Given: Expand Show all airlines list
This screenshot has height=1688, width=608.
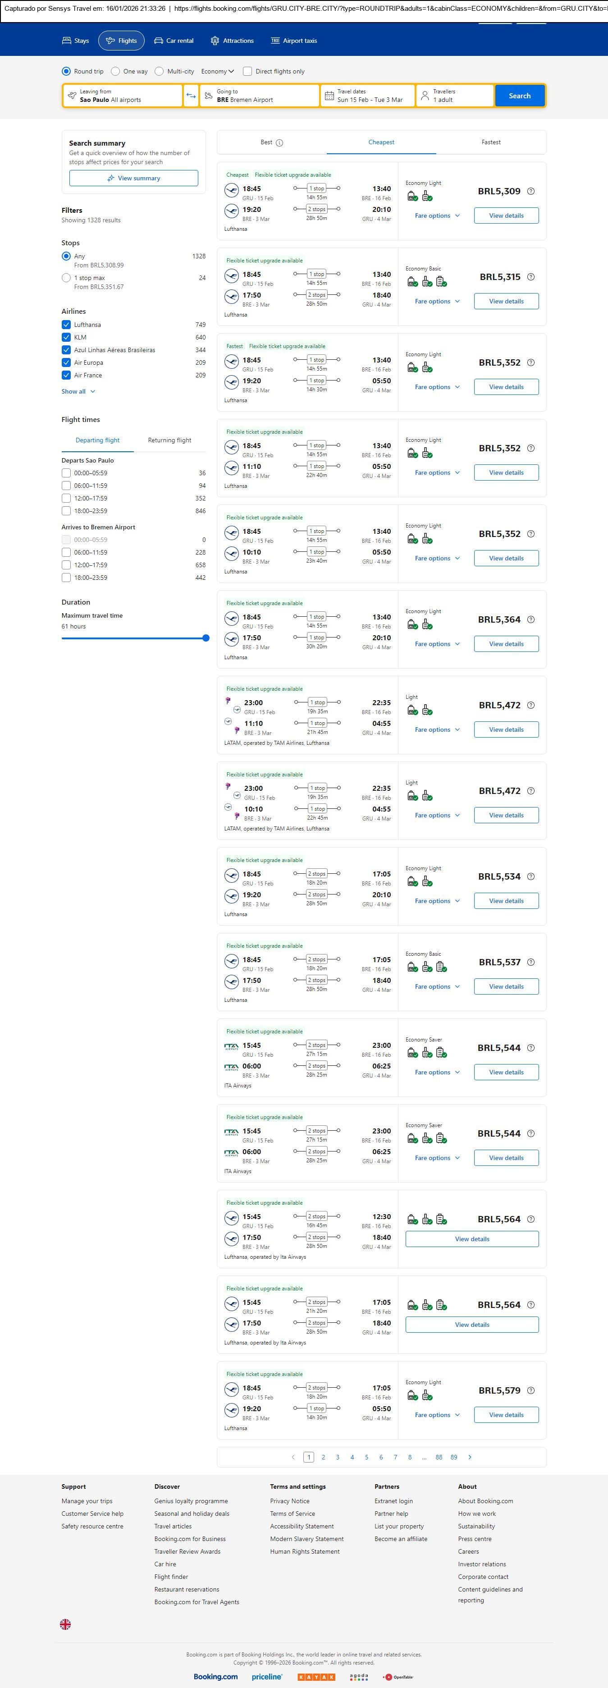Looking at the screenshot, I should point(78,391).
